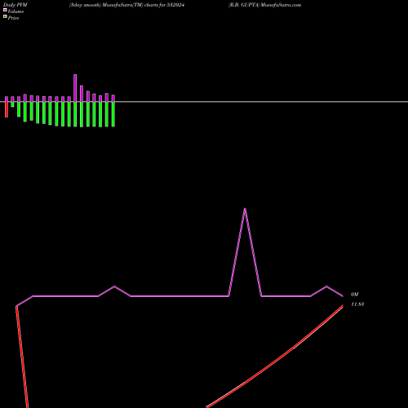Click the 'Daily PVM' title text
Screen dimensions: 408x408
pos(16,5)
